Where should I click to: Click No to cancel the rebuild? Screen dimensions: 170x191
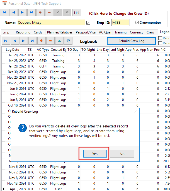coord(122,154)
